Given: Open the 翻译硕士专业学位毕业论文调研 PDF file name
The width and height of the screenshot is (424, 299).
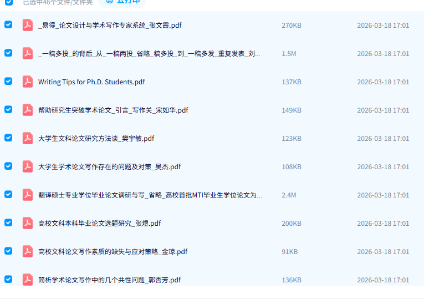Looking at the screenshot, I should coord(150,195).
